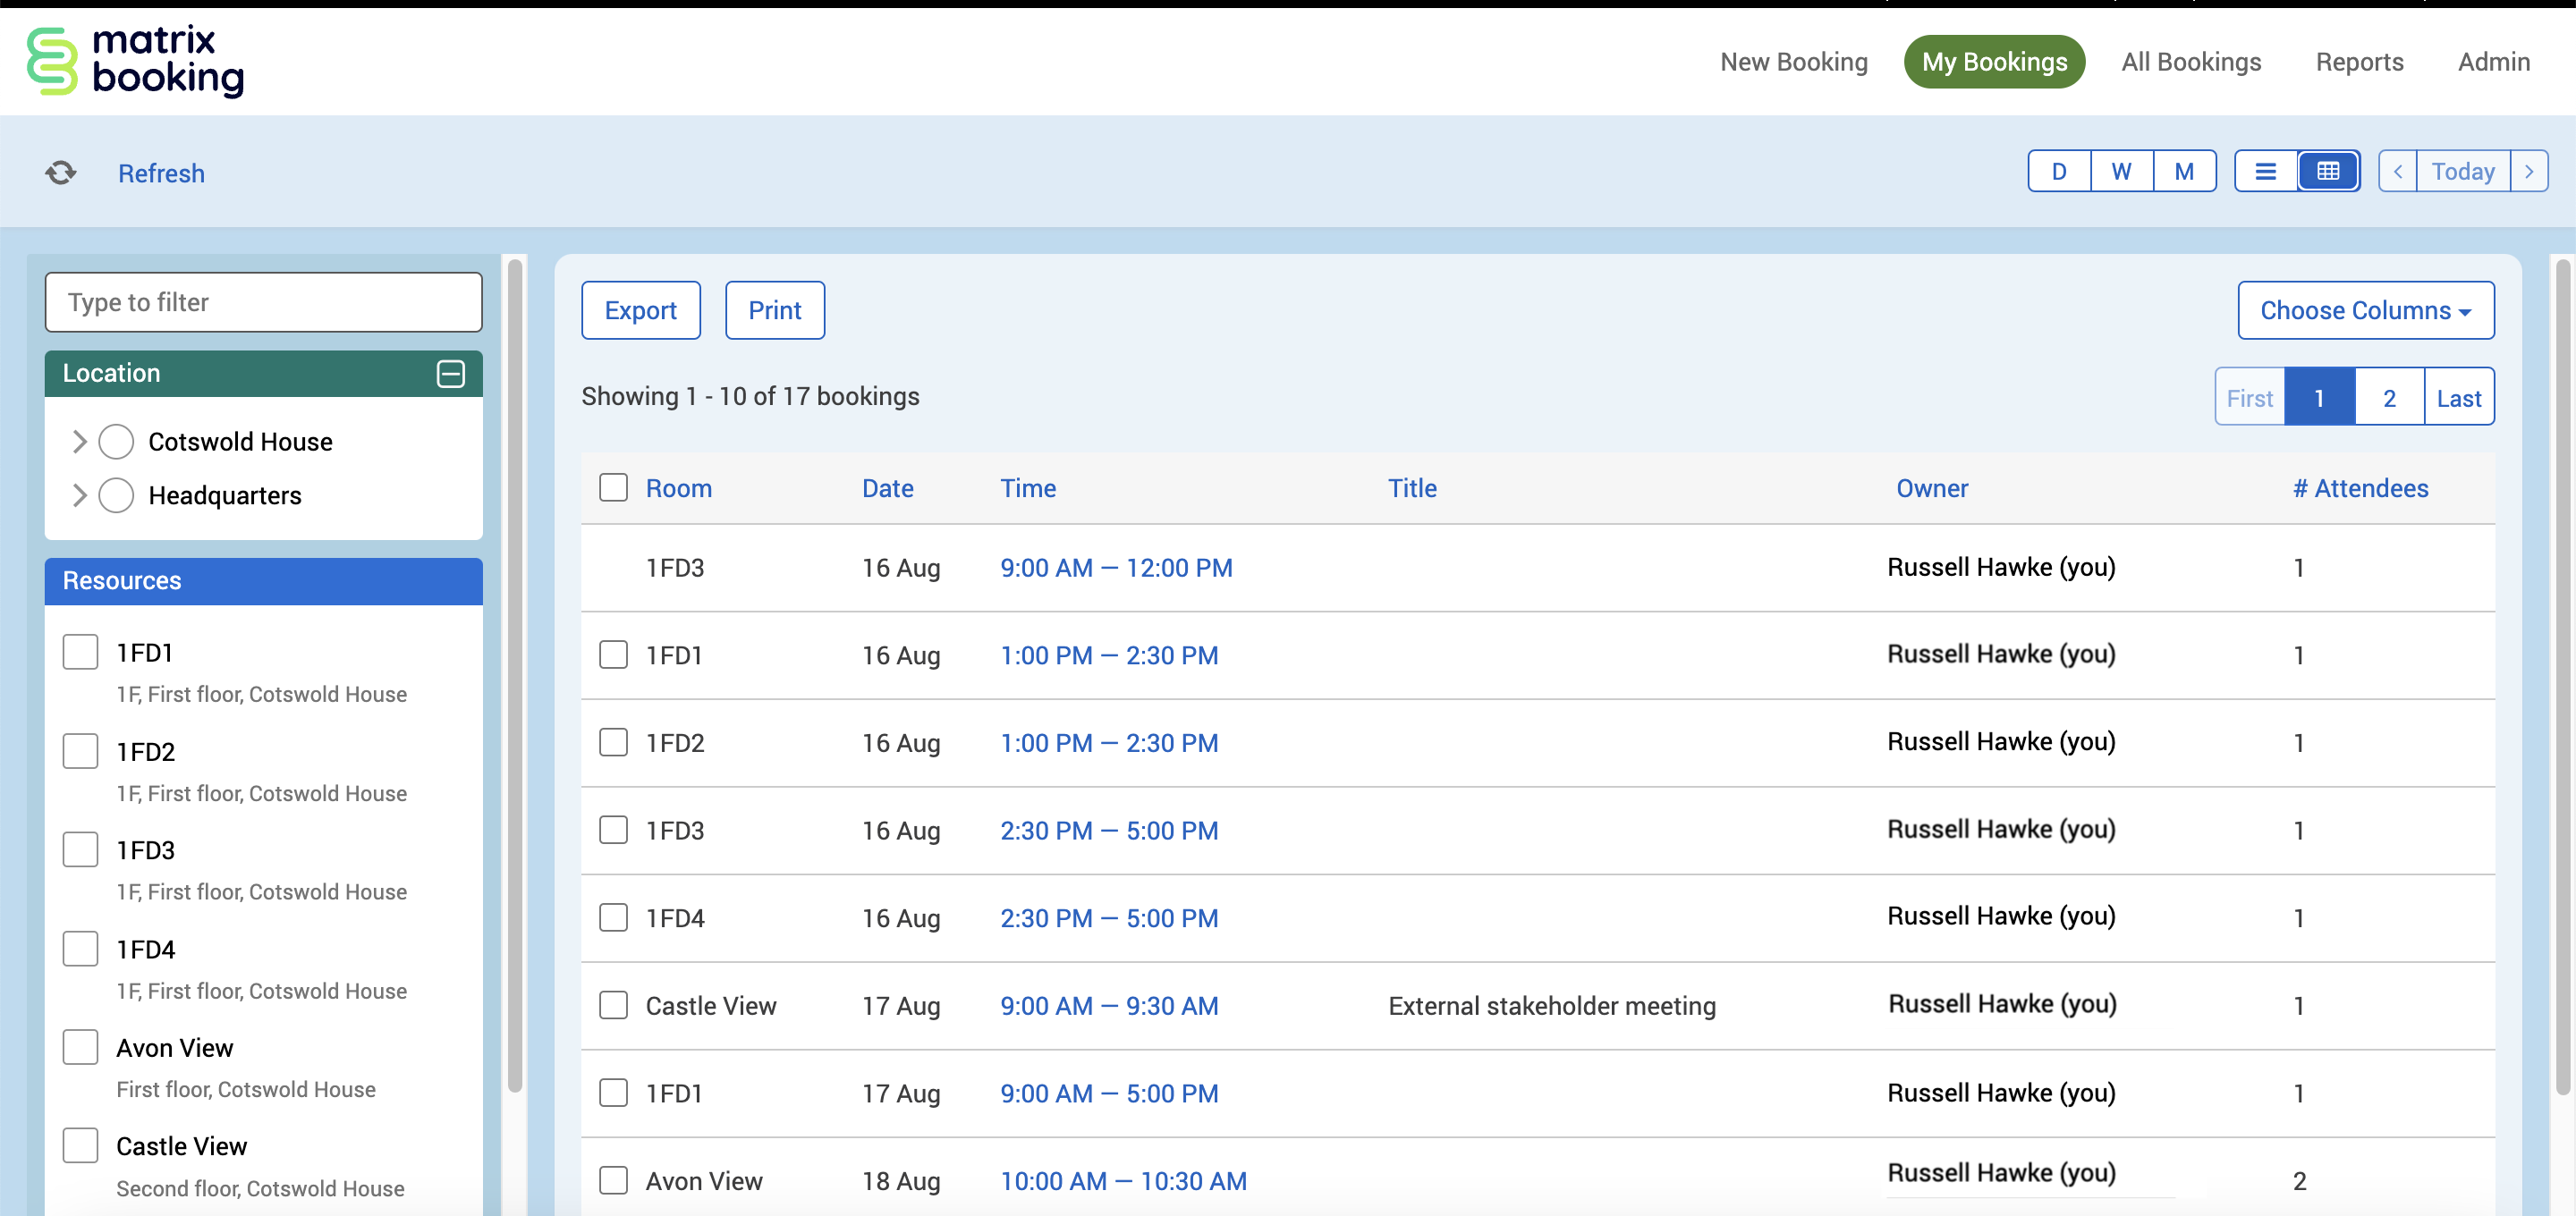Switch to list view icon

(2265, 171)
